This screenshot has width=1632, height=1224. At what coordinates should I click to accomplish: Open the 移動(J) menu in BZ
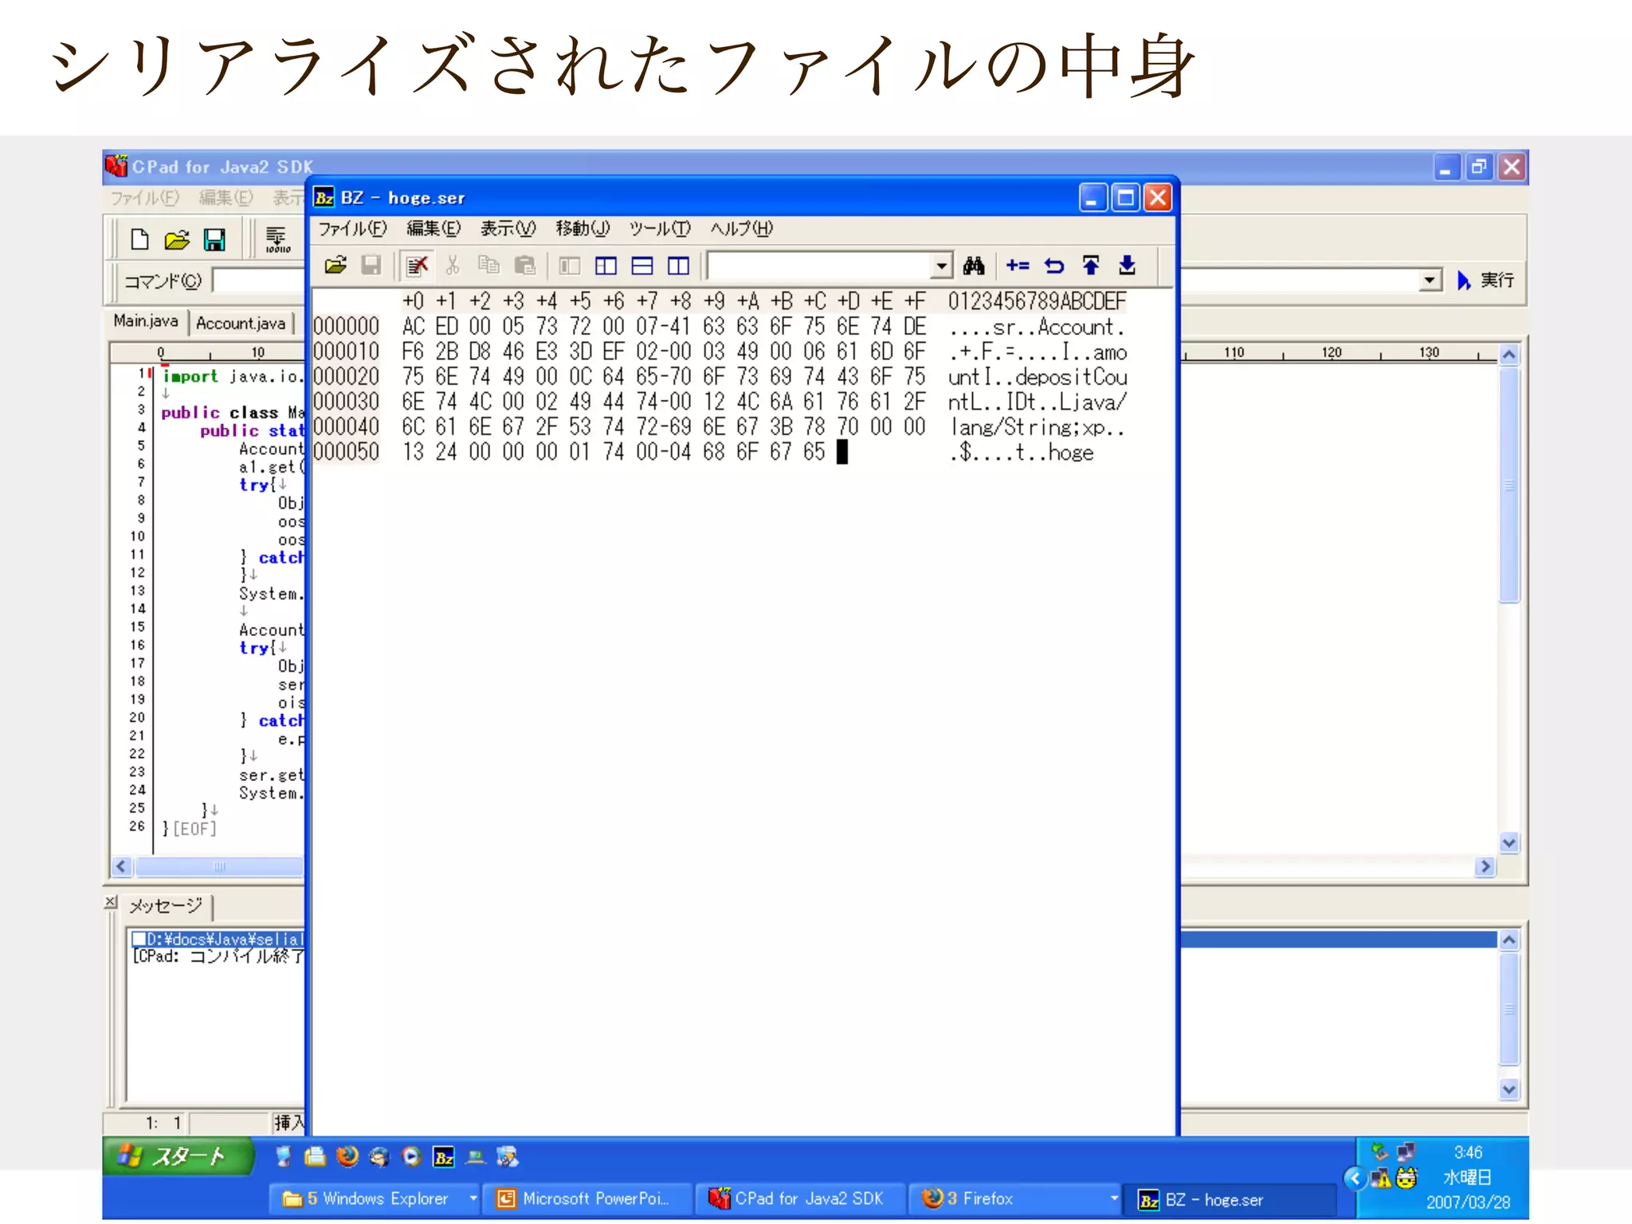[x=583, y=229]
